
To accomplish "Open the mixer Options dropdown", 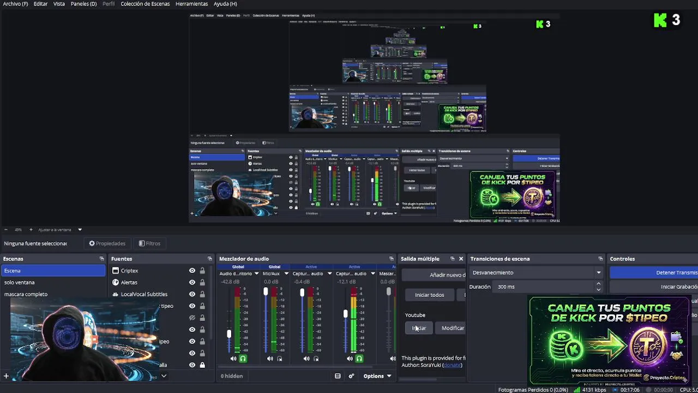I will click(x=377, y=376).
